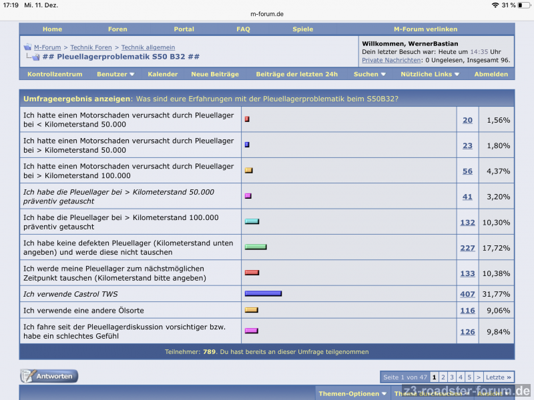This screenshot has width=534, height=400.
Task: Select FAQ in the top navigation
Action: (x=243, y=29)
